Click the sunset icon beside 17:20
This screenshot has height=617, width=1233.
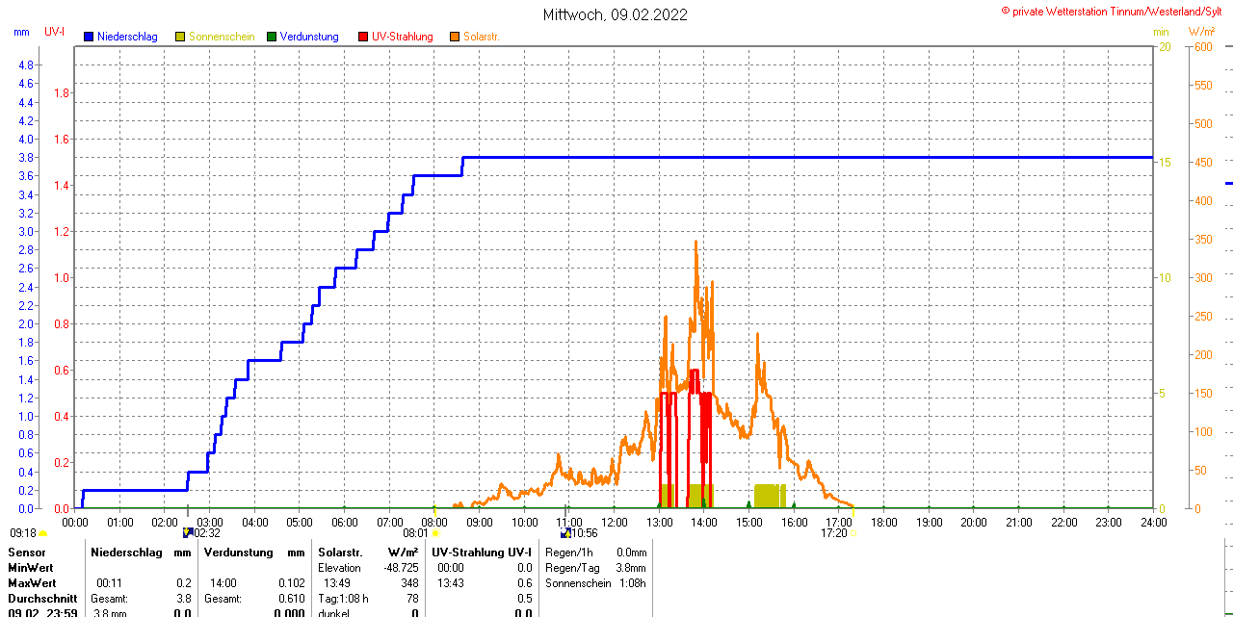click(853, 532)
